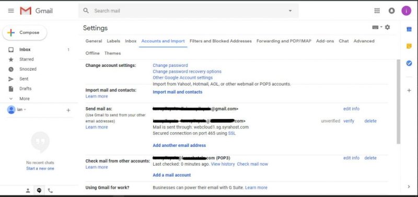
Task: Open Filters and Blocked Addresses tab
Action: coord(220,41)
